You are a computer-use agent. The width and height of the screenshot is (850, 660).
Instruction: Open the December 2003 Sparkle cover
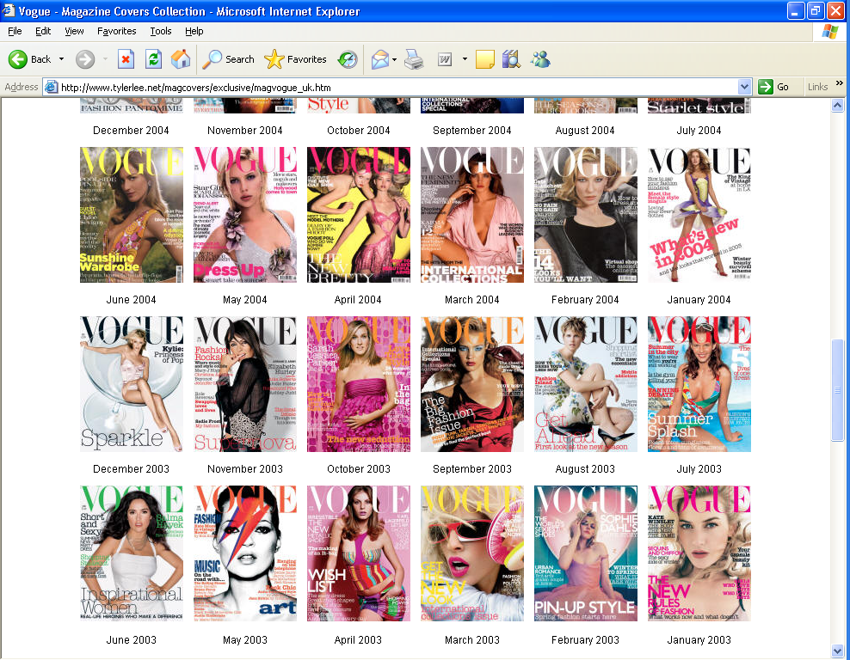point(132,384)
